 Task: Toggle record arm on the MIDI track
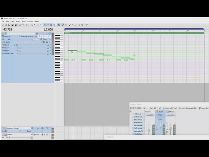(37, 34)
